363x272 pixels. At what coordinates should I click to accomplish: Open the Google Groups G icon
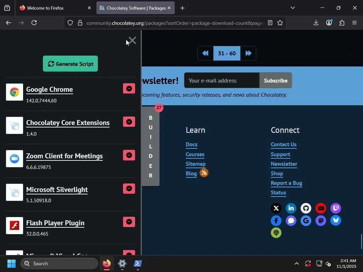tap(306, 220)
